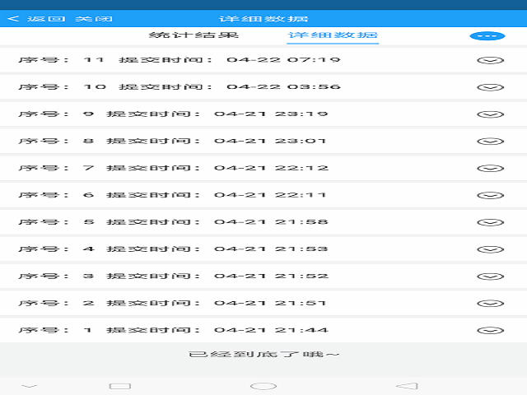Expand record 序号 5 chevron
This screenshot has width=527, height=395.
[490, 222]
